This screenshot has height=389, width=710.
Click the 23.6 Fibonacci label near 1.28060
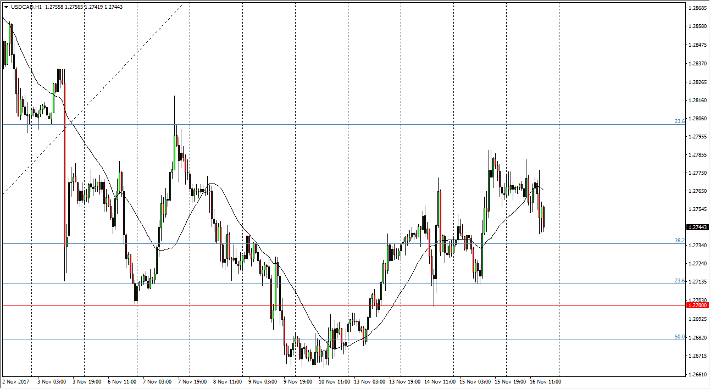679,121
